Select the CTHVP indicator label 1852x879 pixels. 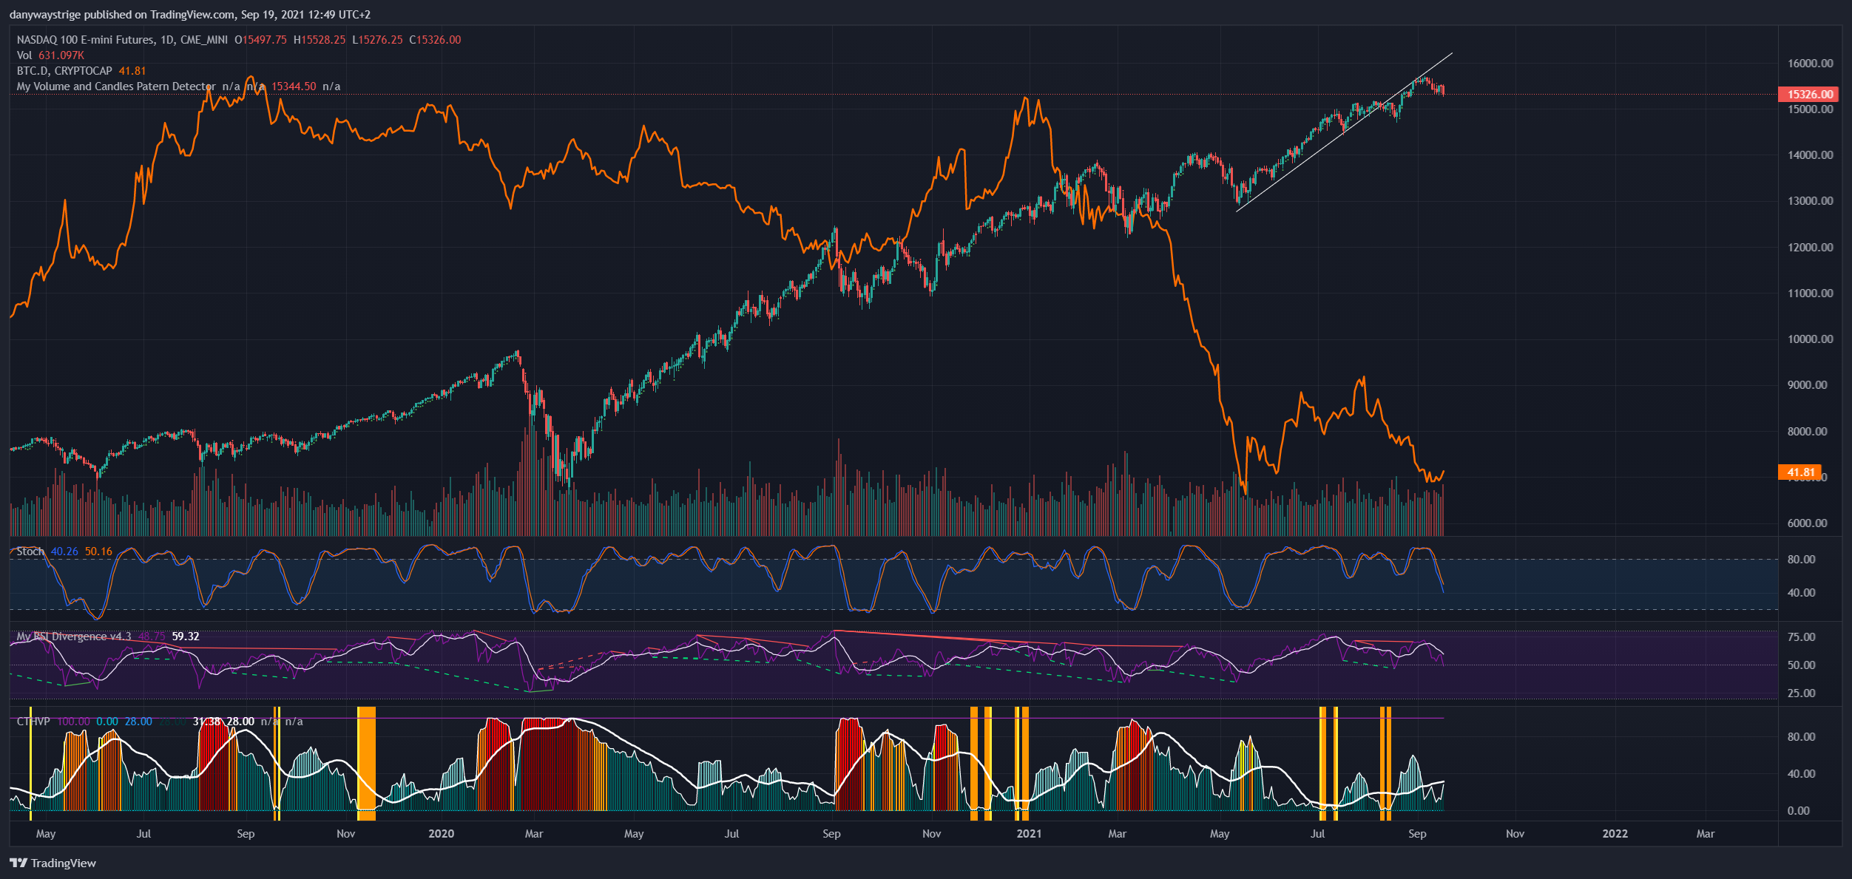click(x=33, y=722)
